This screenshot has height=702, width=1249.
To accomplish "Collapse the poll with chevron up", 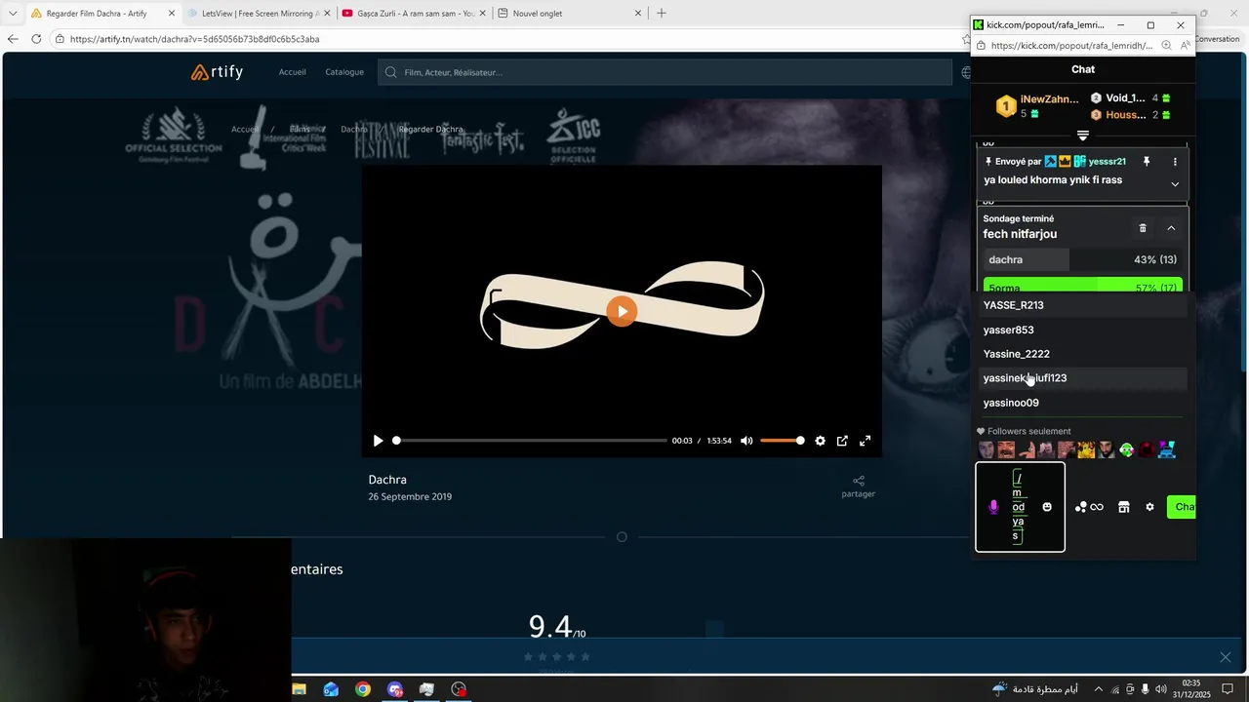I will (1171, 228).
